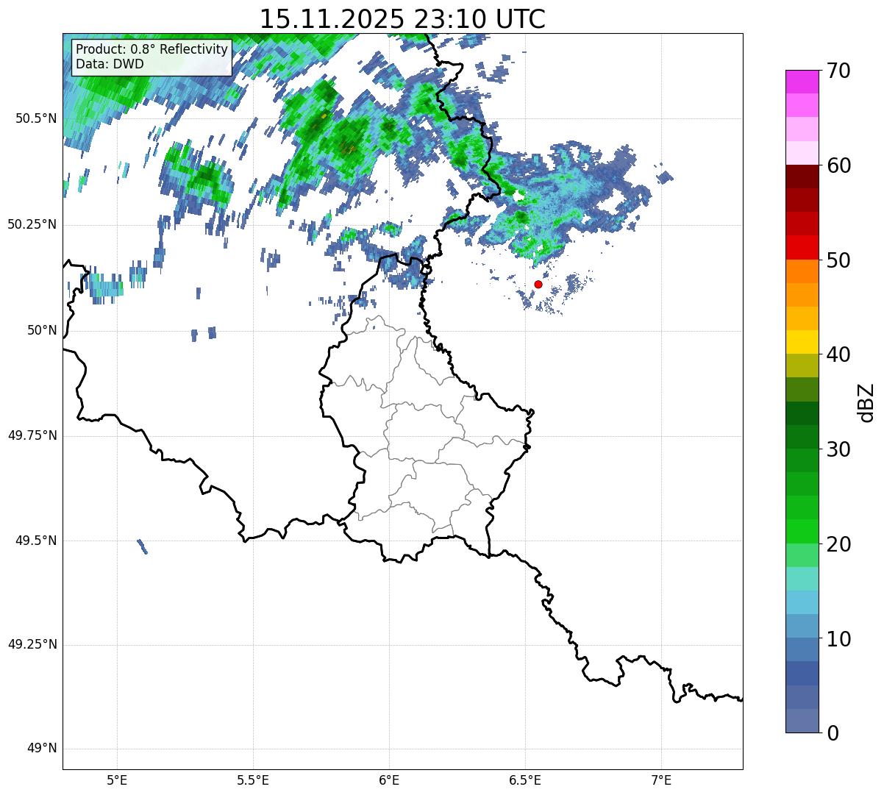Click the colorbar tick label 50
884x795 pixels.
point(839,260)
